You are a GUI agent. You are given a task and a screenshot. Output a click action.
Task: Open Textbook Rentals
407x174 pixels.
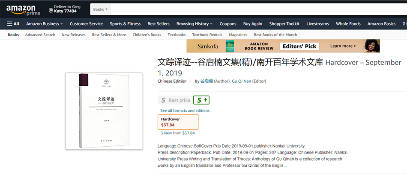(x=207, y=35)
